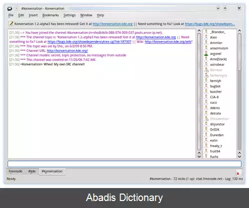Click the user icon next to freaky_t

(x=206, y=146)
